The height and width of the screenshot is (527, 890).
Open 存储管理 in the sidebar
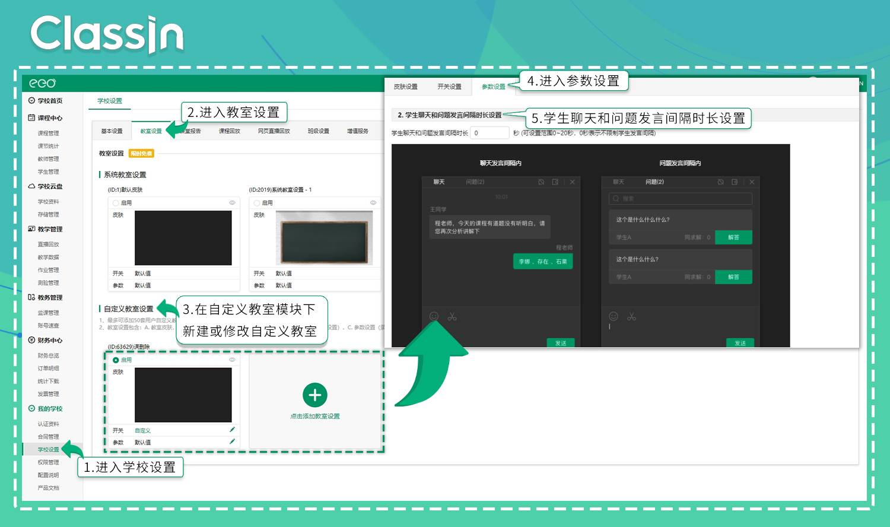[x=48, y=215]
